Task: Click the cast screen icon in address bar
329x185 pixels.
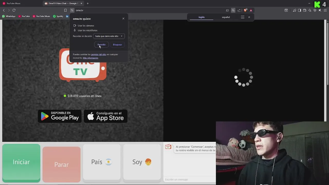Action: [227, 10]
